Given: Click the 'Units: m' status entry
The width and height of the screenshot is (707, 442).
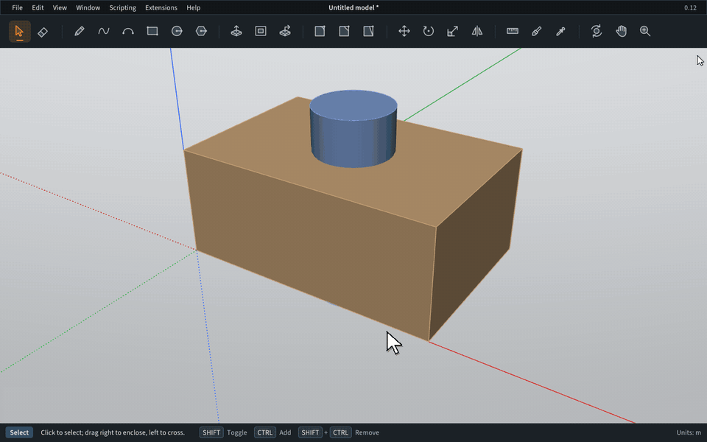Looking at the screenshot, I should click(x=689, y=432).
